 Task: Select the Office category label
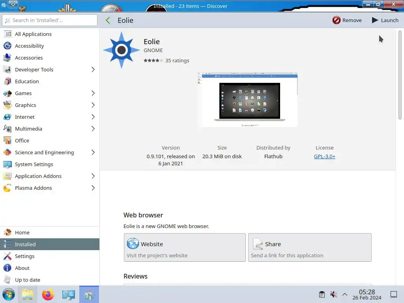[x=22, y=141]
